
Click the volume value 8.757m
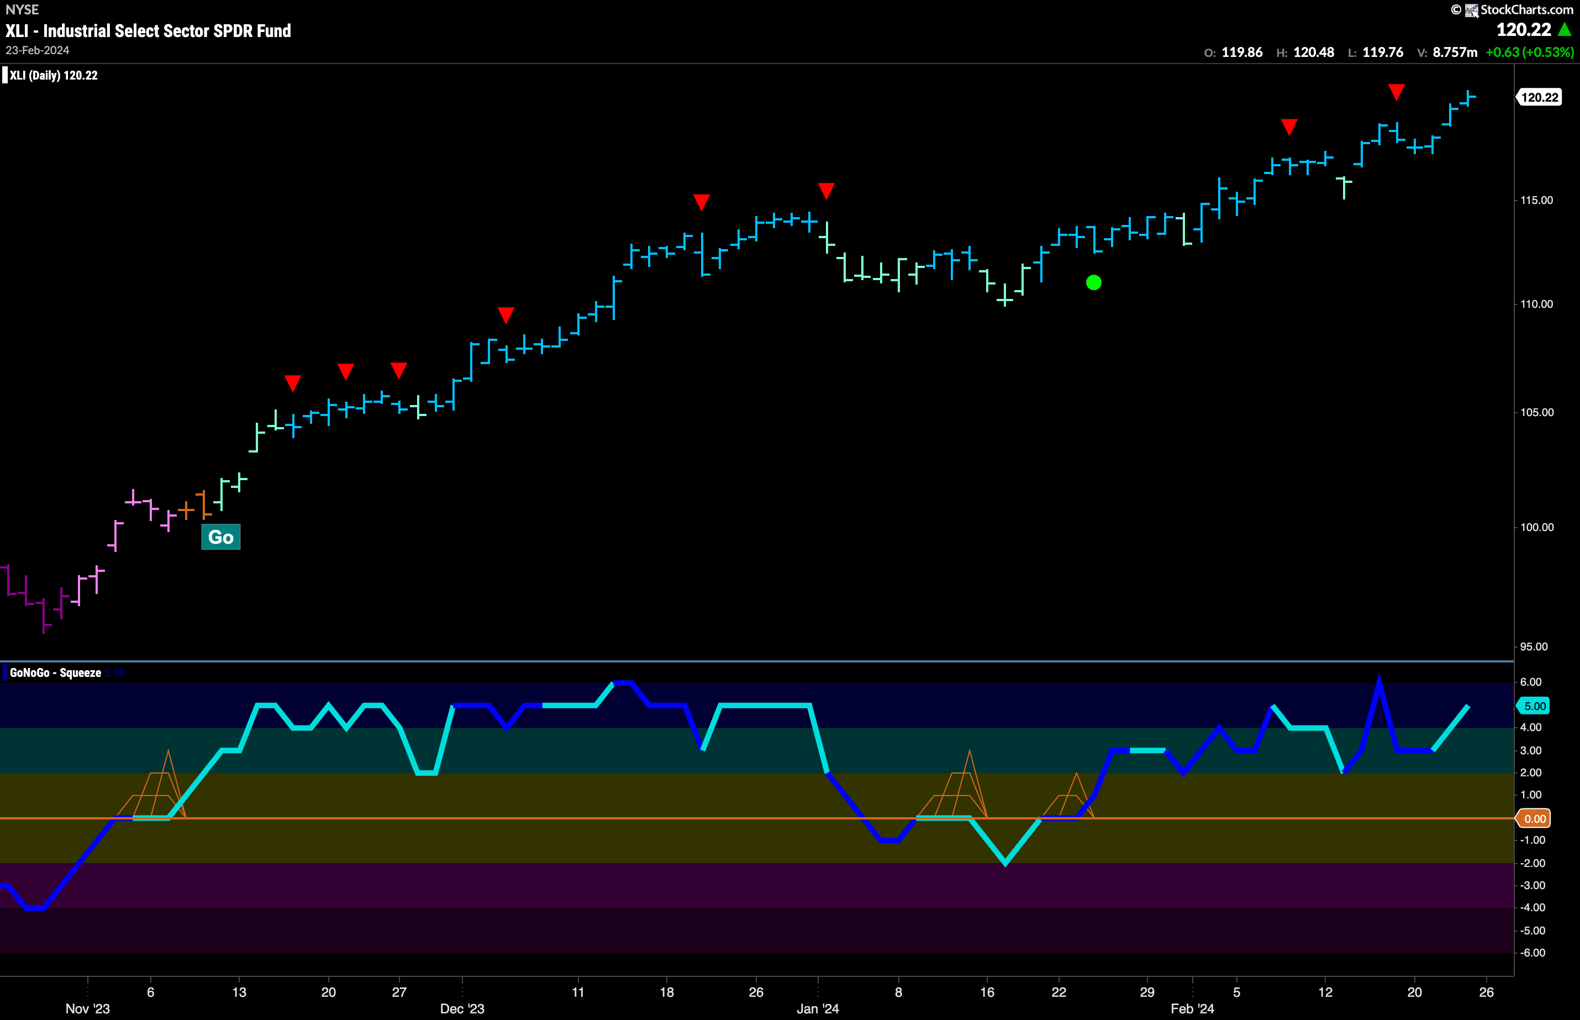[1455, 52]
